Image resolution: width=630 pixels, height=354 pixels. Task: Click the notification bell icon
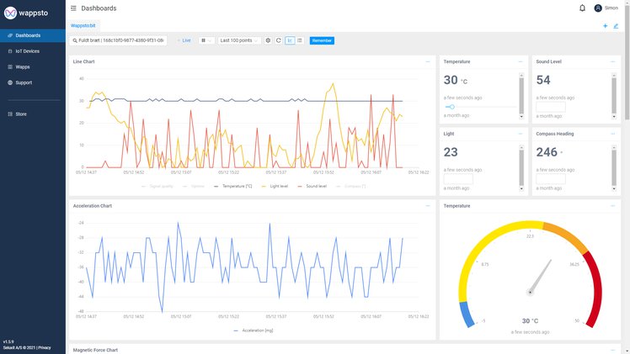[x=582, y=8]
